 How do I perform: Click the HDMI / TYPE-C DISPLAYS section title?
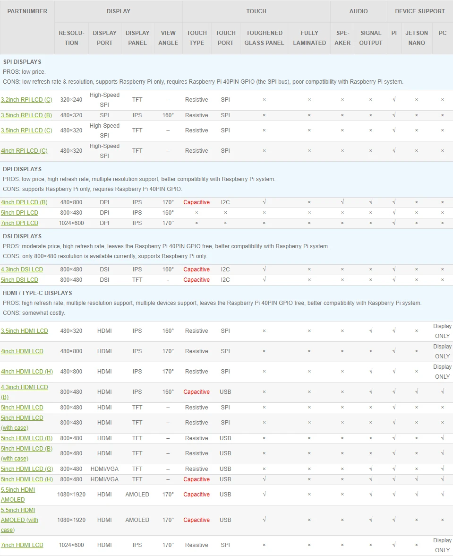pos(37,293)
